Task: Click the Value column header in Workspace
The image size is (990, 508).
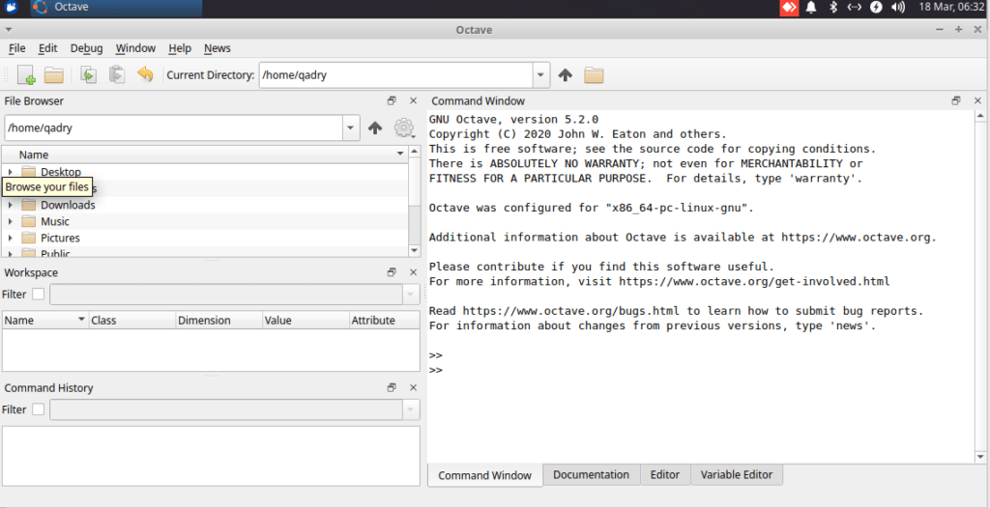Action: click(306, 320)
